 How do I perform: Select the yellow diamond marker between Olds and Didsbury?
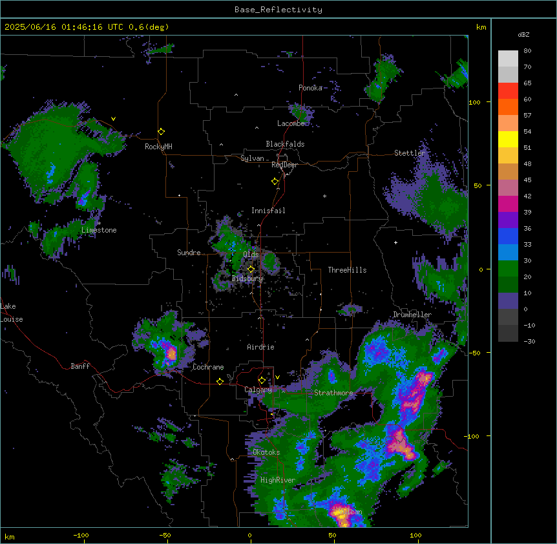(x=251, y=269)
